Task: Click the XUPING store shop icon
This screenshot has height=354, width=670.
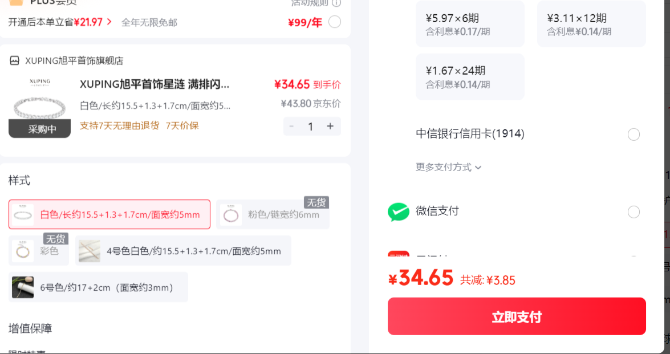Action: (14, 60)
